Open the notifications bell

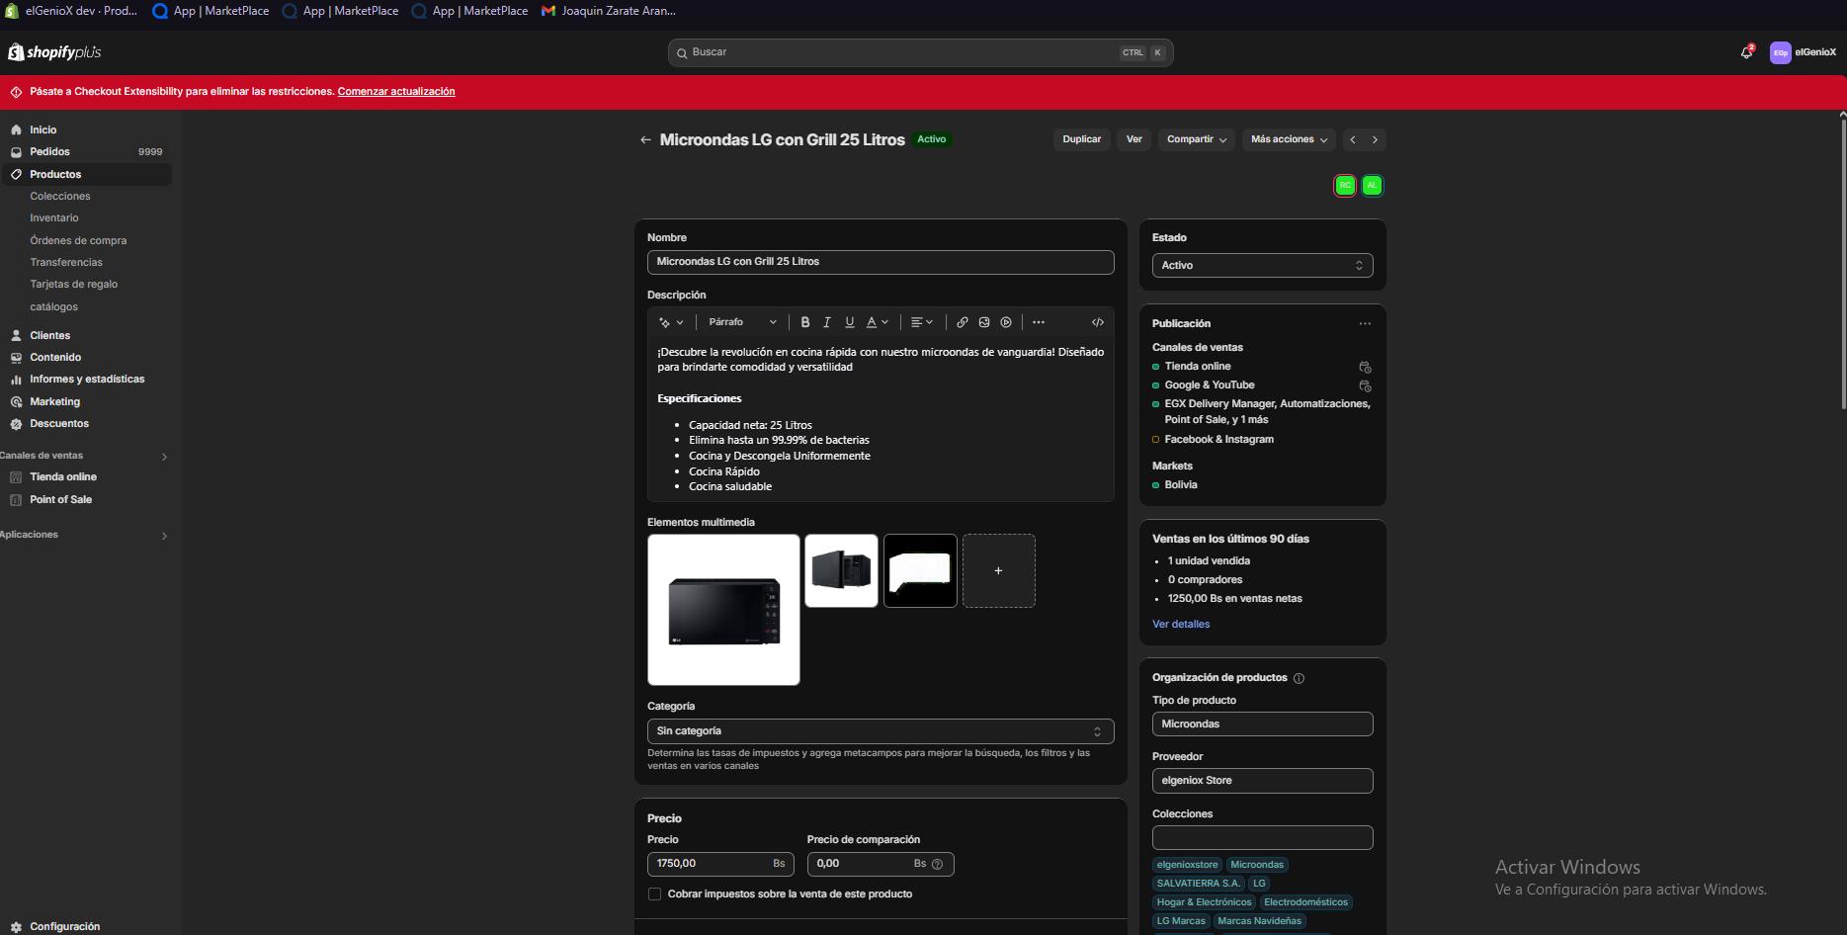1746,52
